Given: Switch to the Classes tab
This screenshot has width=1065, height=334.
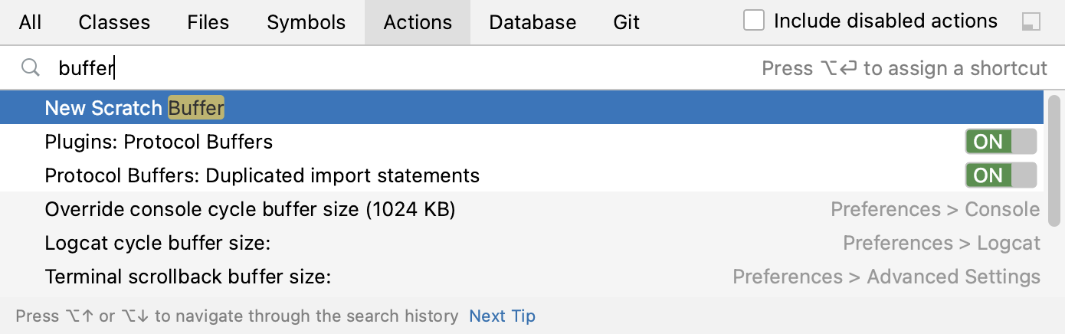Looking at the screenshot, I should click(x=114, y=22).
